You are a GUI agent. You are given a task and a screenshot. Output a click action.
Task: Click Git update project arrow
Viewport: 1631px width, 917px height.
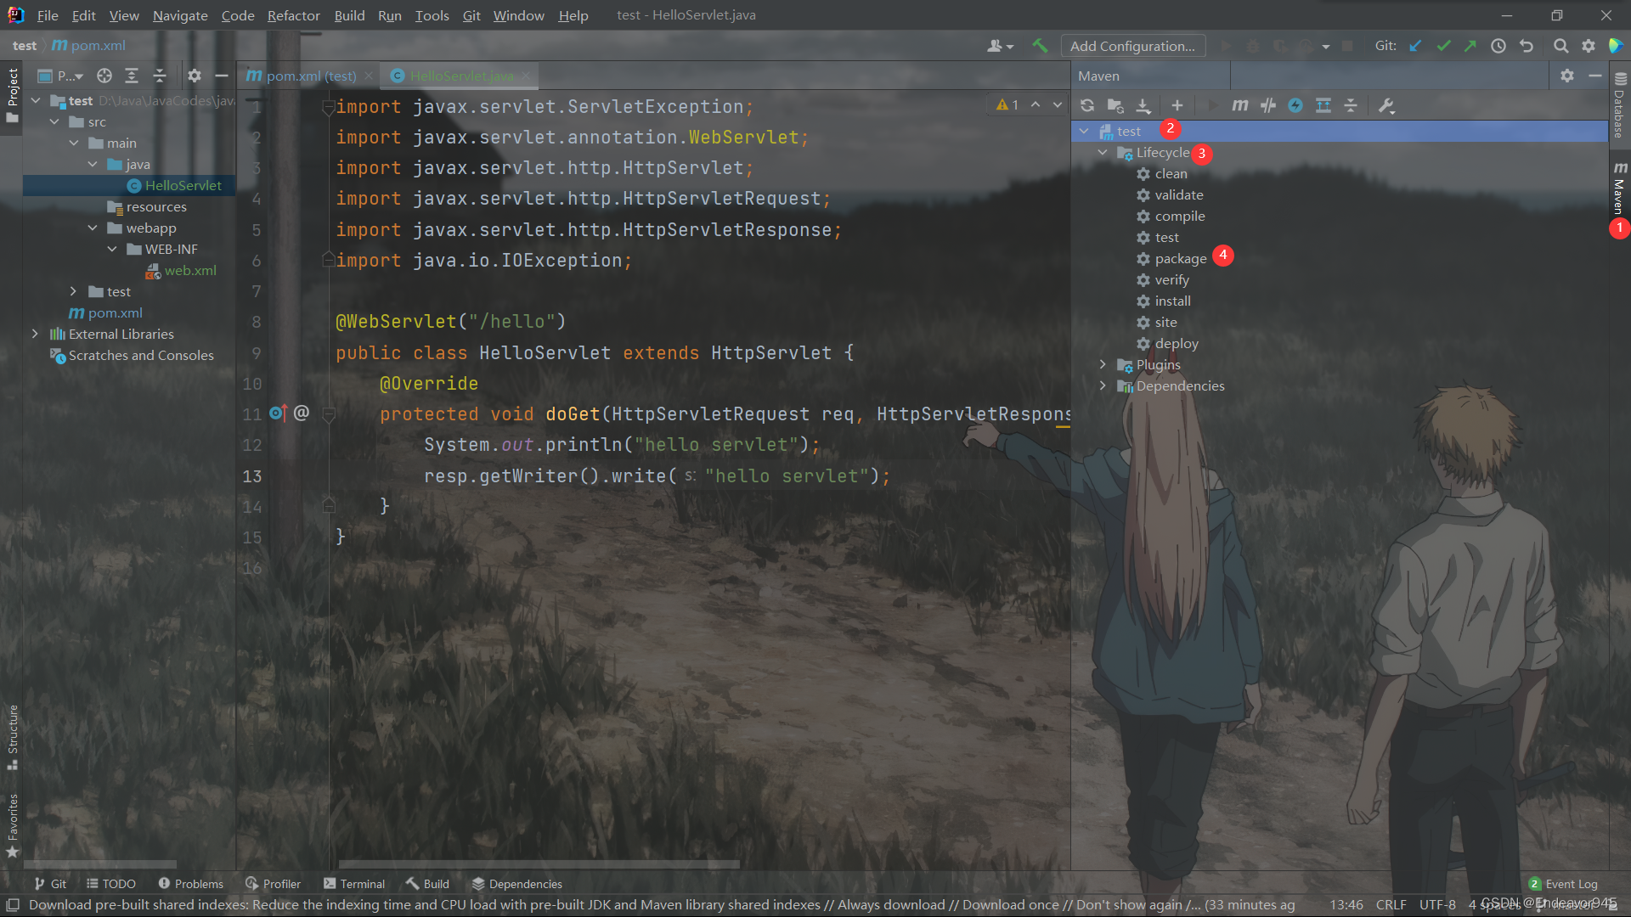click(1415, 46)
